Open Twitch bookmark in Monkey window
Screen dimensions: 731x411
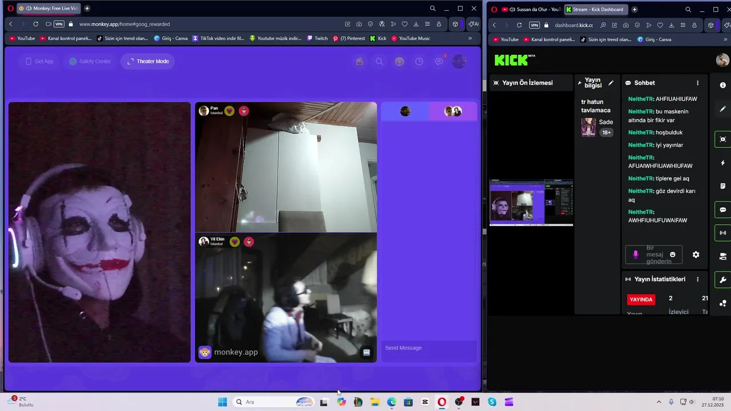pyautogui.click(x=317, y=38)
